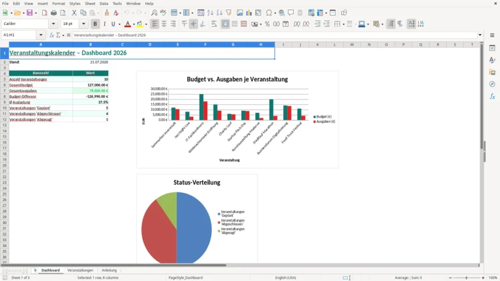Sort ascending A to Z

(210, 13)
